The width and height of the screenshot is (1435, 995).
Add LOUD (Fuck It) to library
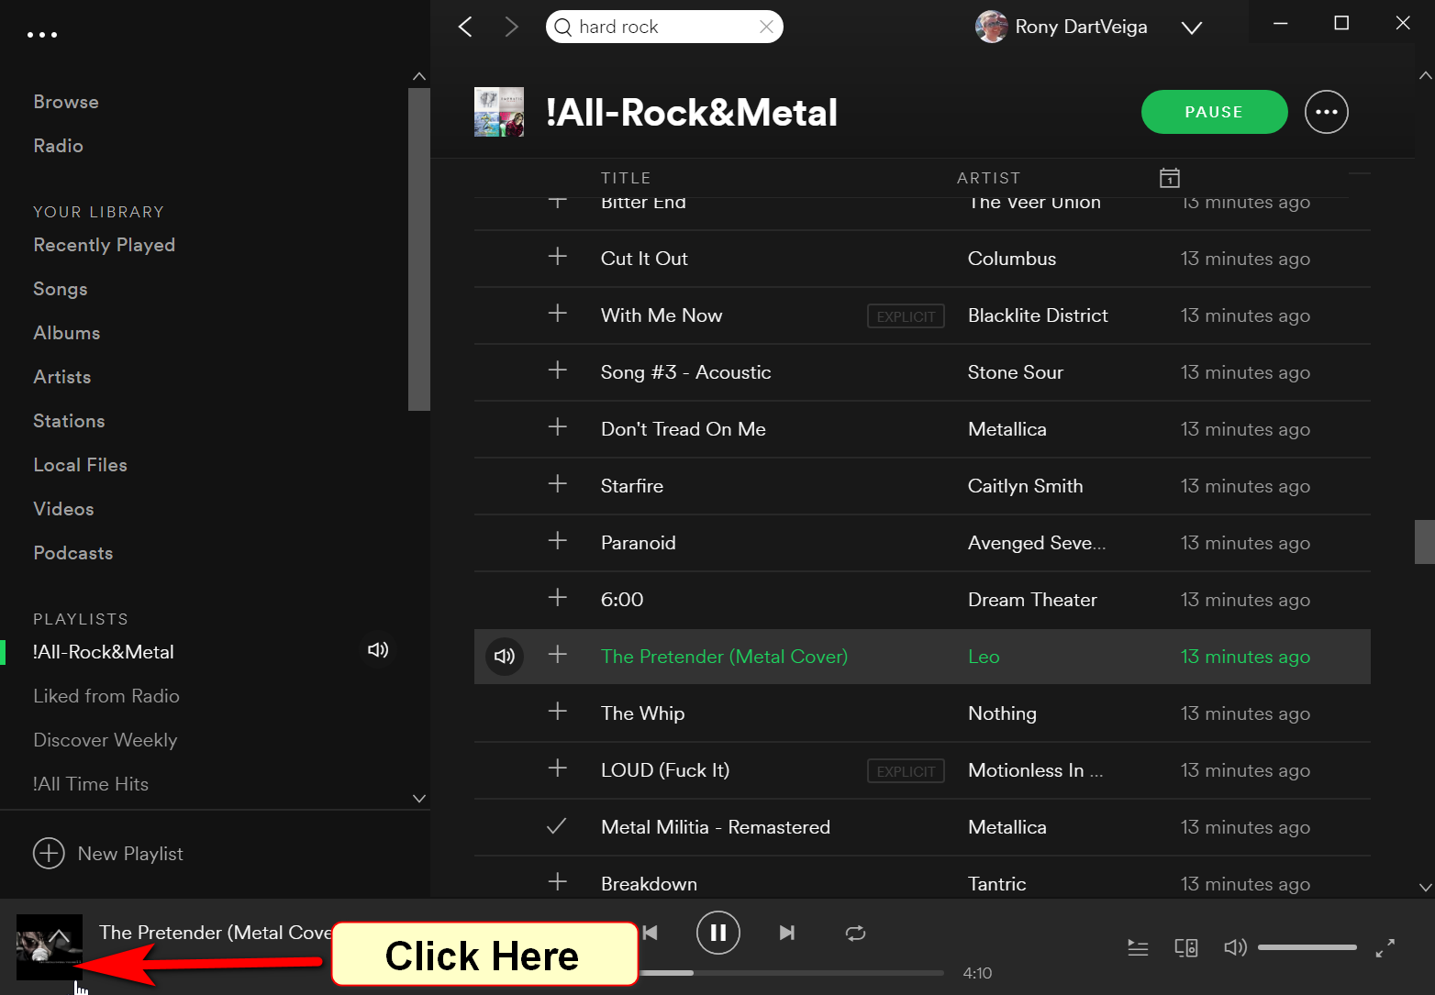[557, 768]
